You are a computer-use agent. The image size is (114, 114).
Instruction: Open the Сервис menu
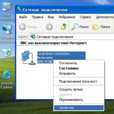(x=85, y=17)
